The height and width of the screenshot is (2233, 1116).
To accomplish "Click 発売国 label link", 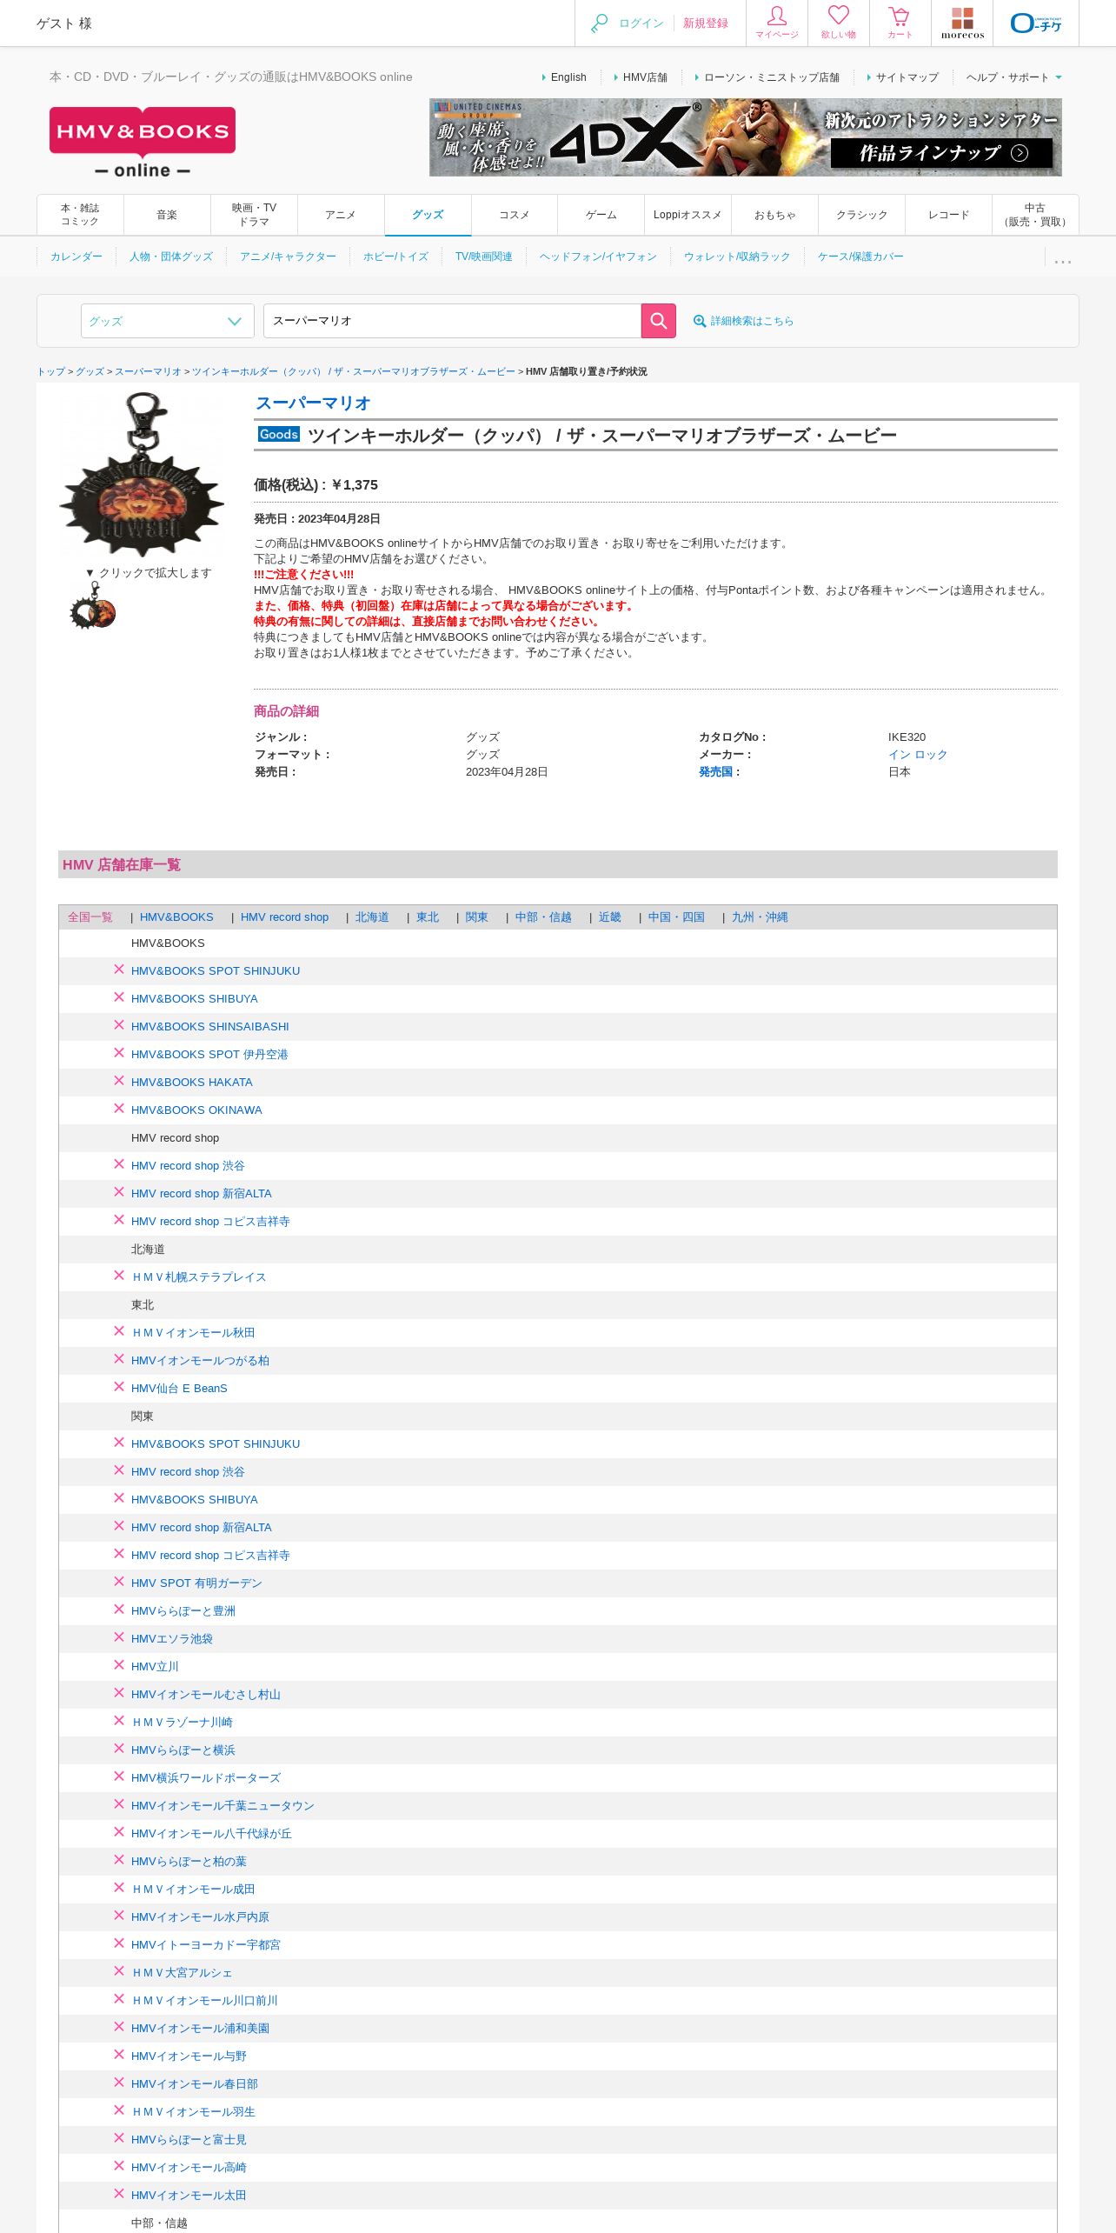I will pyautogui.click(x=715, y=771).
